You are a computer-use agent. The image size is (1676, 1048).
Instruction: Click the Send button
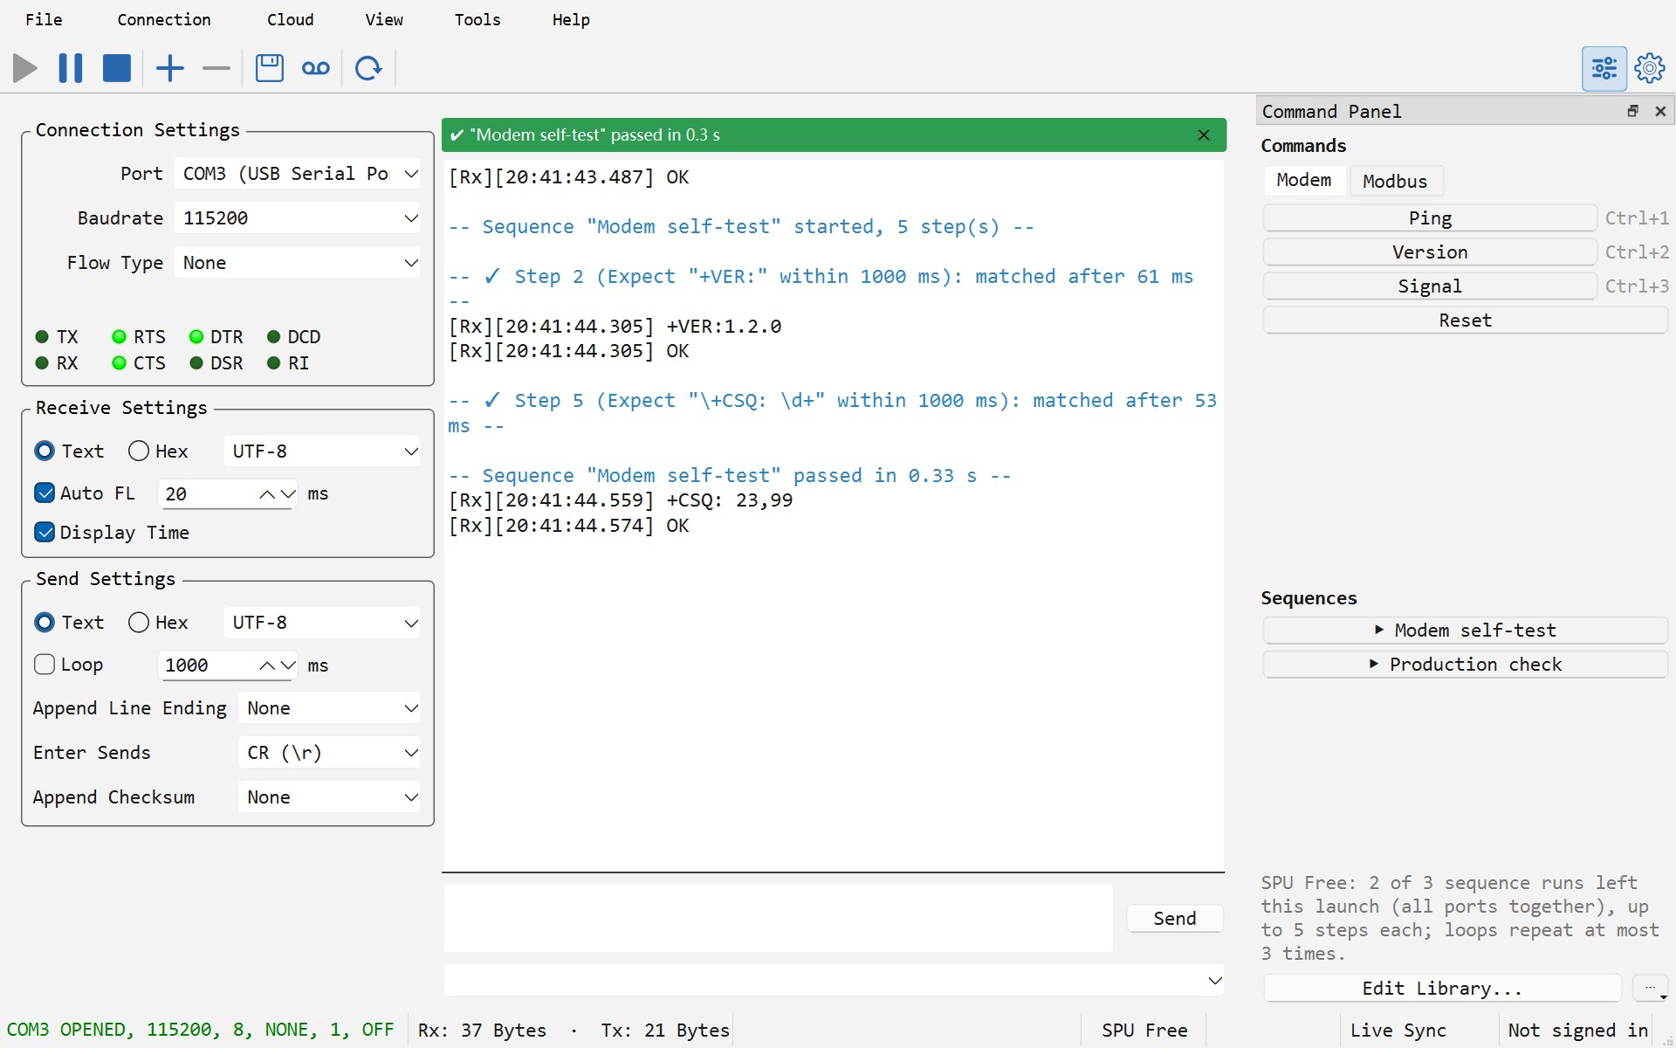(x=1175, y=919)
